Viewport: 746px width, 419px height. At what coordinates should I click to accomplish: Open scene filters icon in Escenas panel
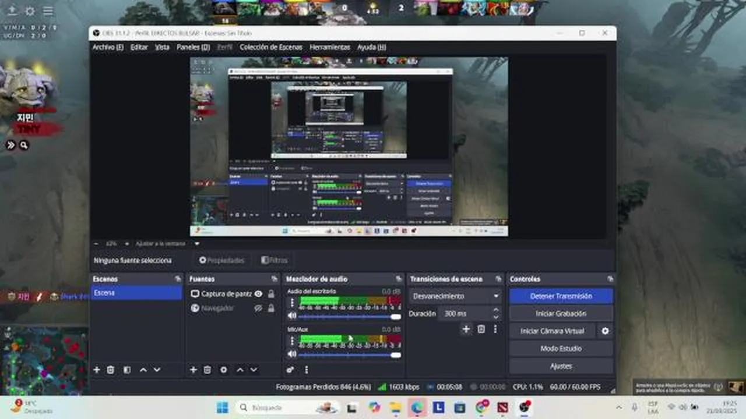pyautogui.click(x=127, y=370)
